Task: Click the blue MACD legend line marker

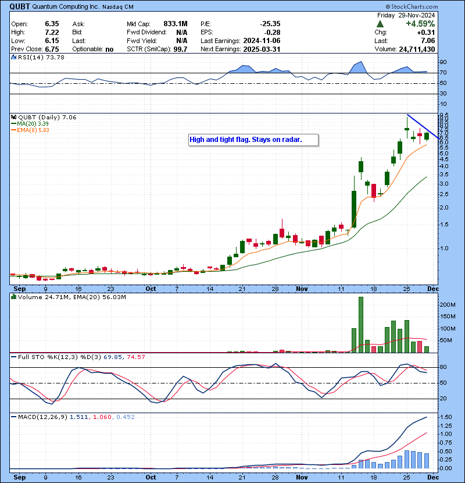Action: coord(13,417)
